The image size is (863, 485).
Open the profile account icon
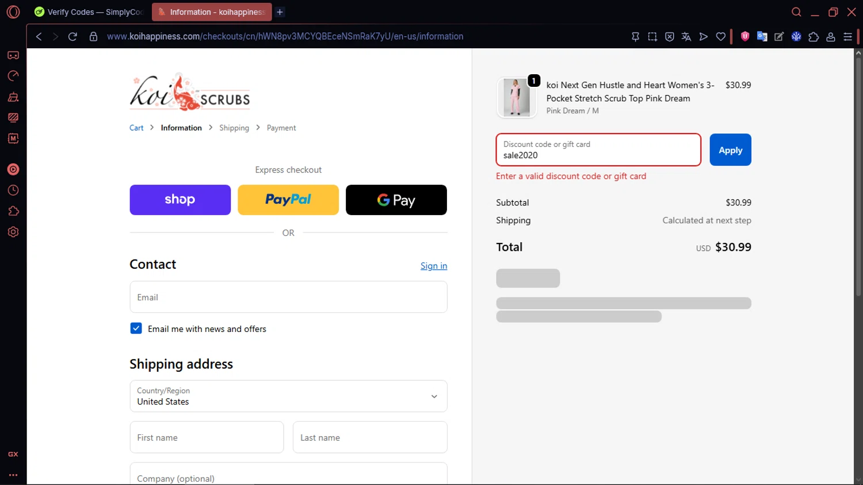click(831, 36)
